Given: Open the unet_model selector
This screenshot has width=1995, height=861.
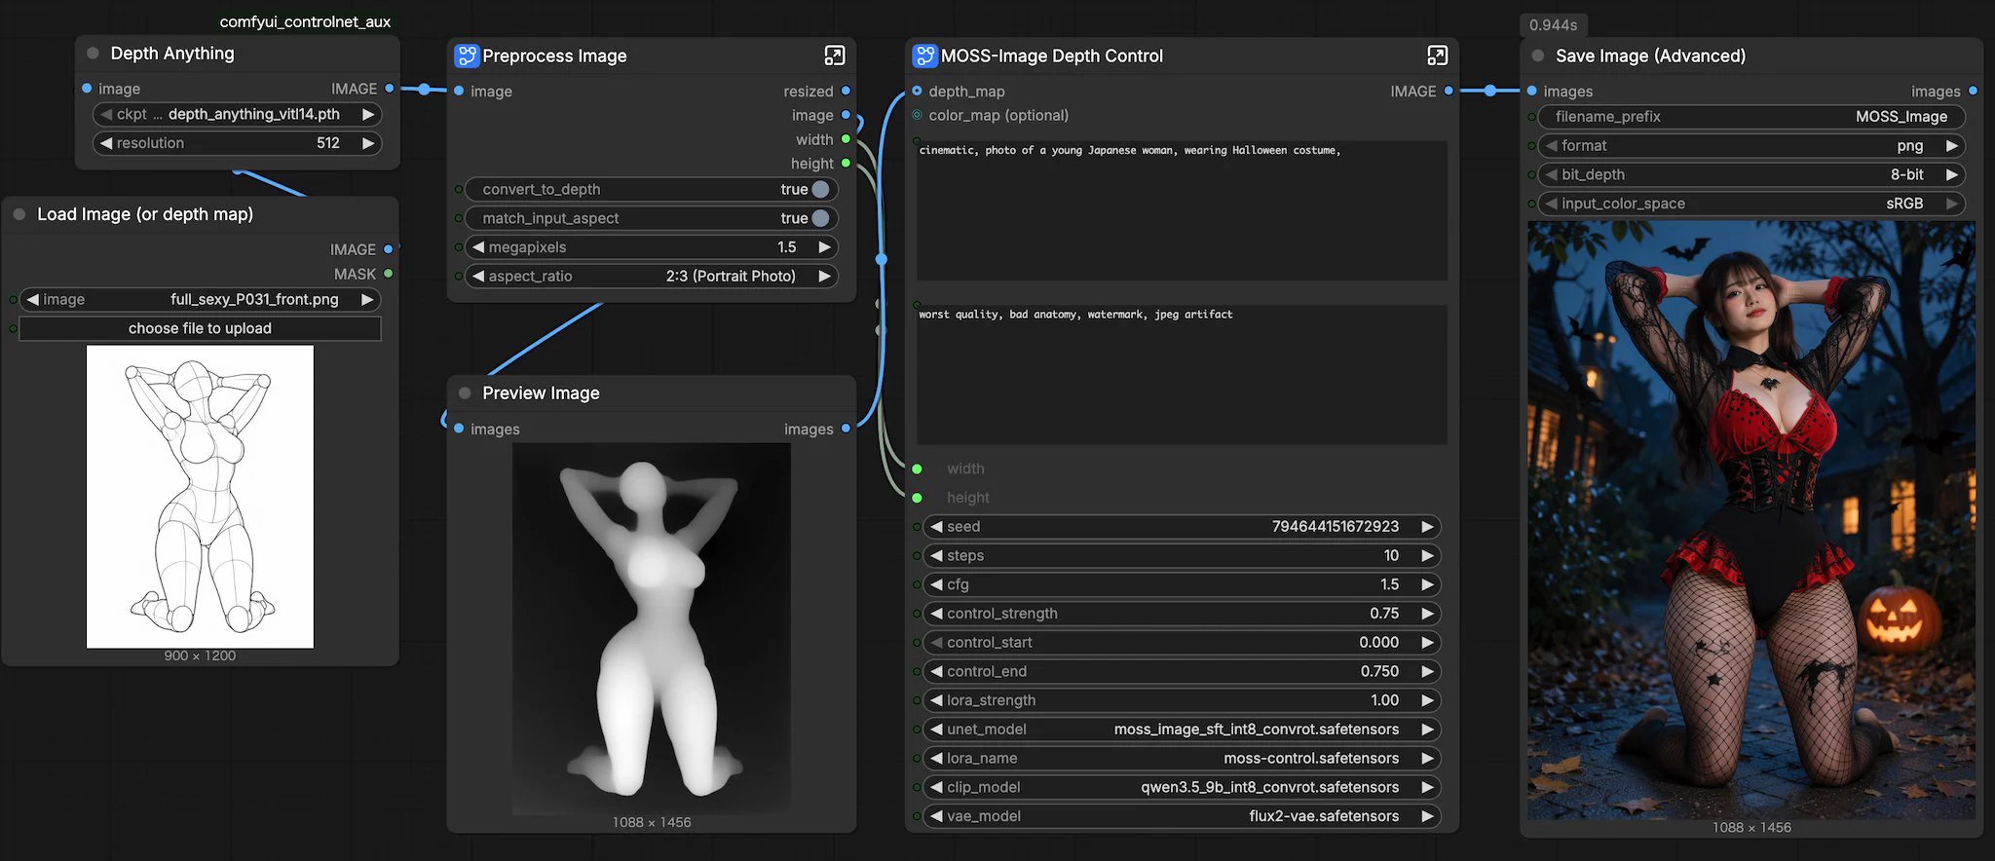Looking at the screenshot, I should [x=1182, y=730].
